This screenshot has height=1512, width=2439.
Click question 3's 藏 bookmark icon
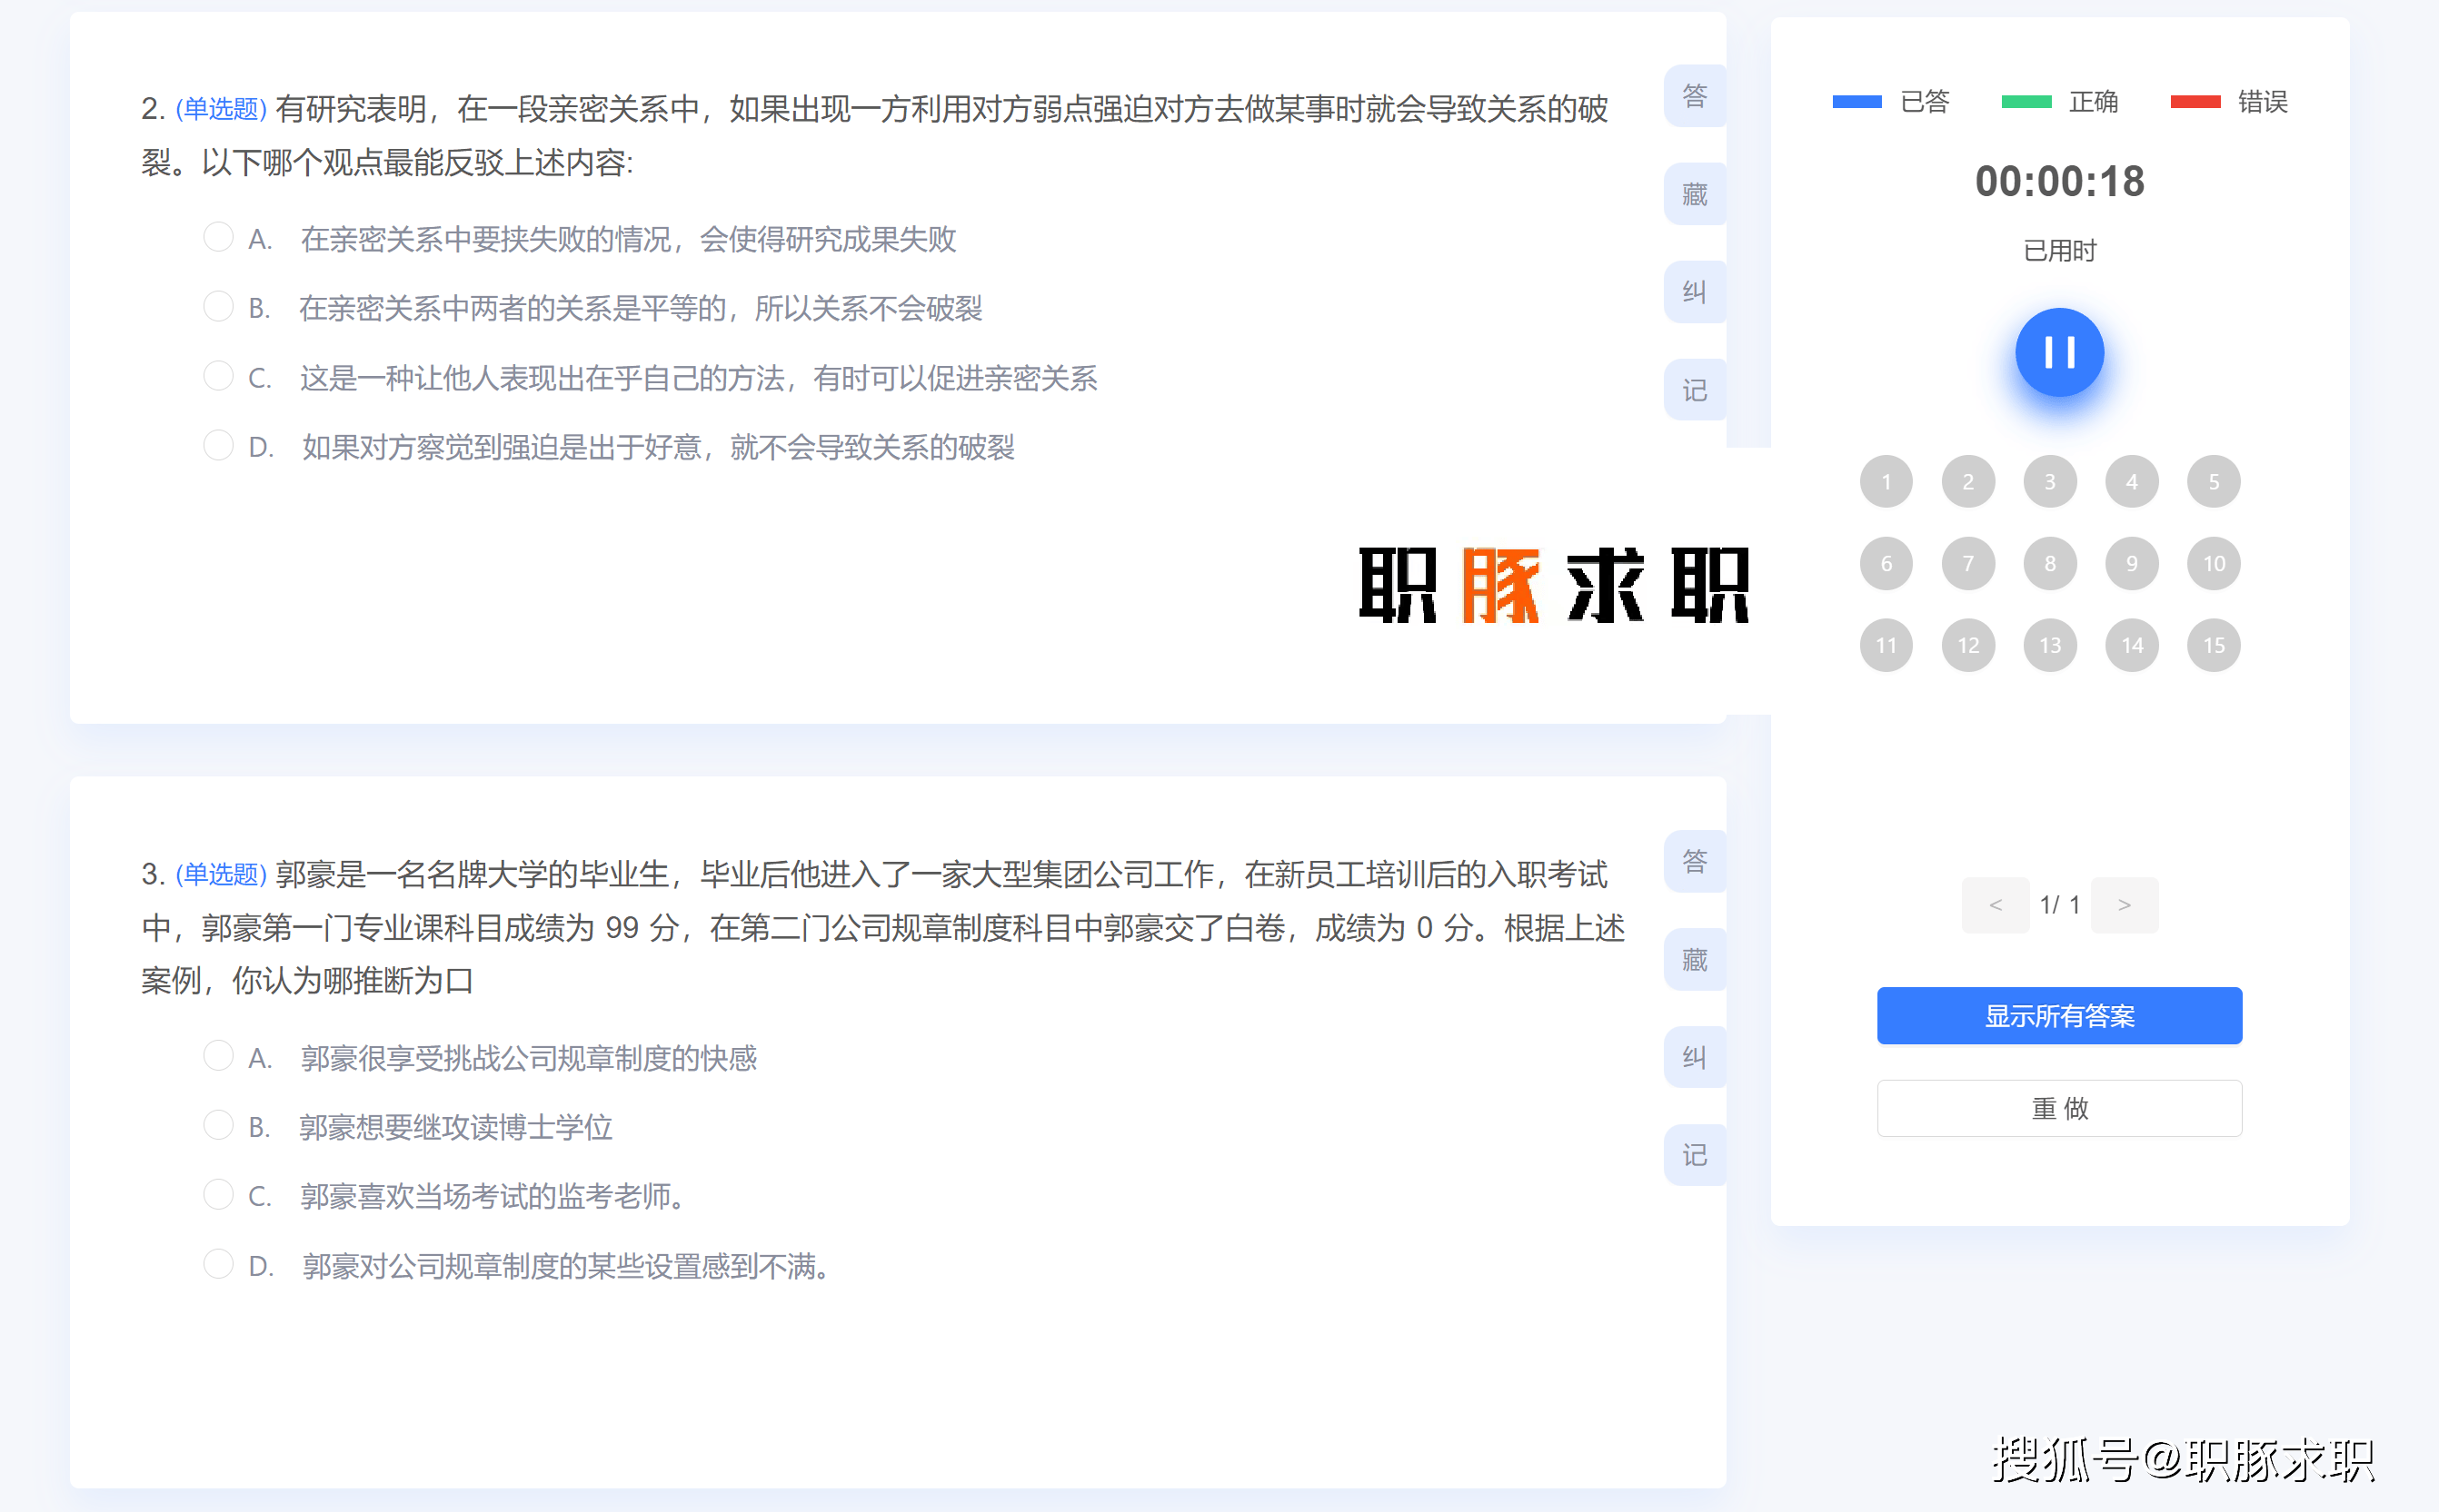point(1694,960)
